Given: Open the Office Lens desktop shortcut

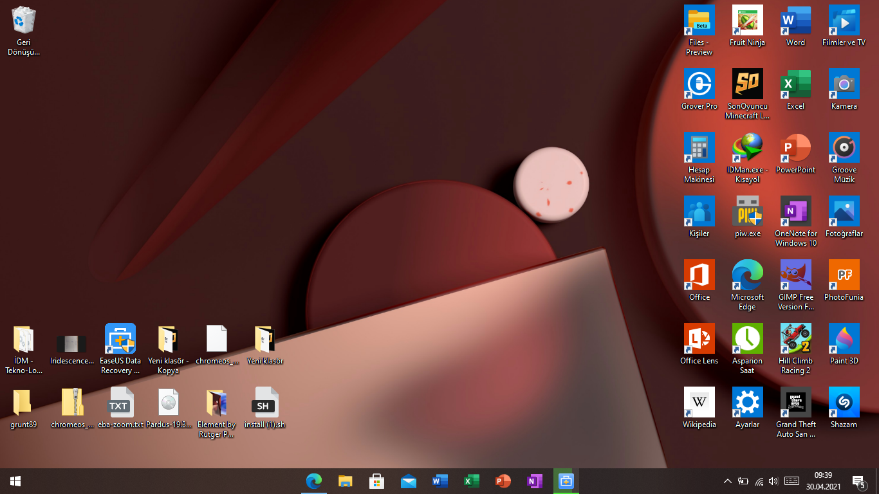Looking at the screenshot, I should coord(699,344).
